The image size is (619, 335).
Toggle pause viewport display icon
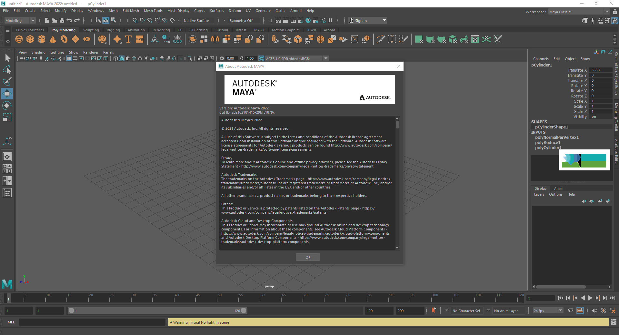(x=330, y=20)
